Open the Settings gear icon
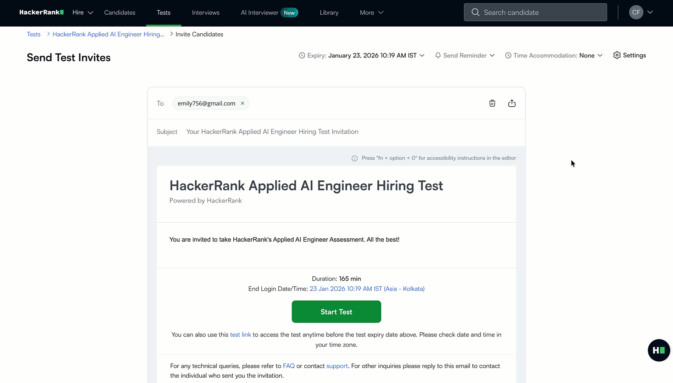This screenshot has height=383, width=673. click(x=617, y=55)
